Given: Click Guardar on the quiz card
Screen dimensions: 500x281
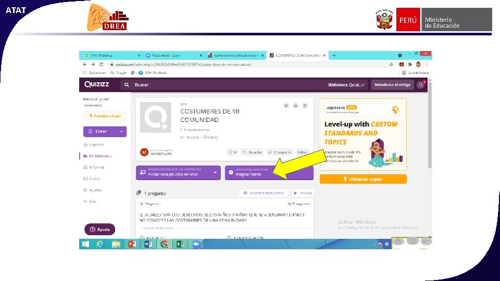Looking at the screenshot, I should (x=252, y=152).
